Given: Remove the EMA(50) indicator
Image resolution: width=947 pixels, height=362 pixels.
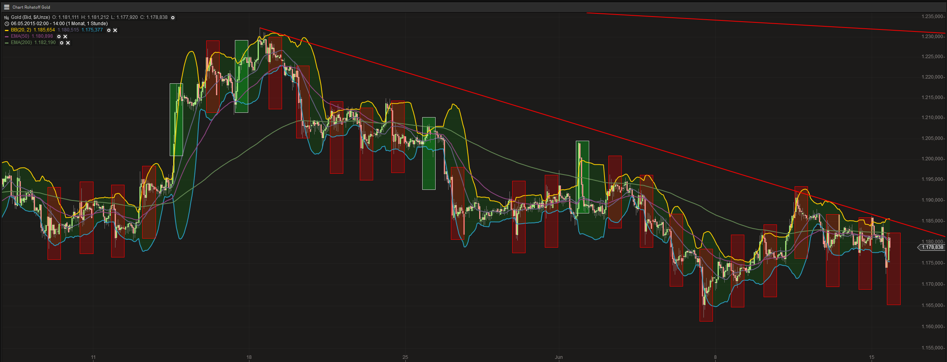Looking at the screenshot, I should click(65, 37).
